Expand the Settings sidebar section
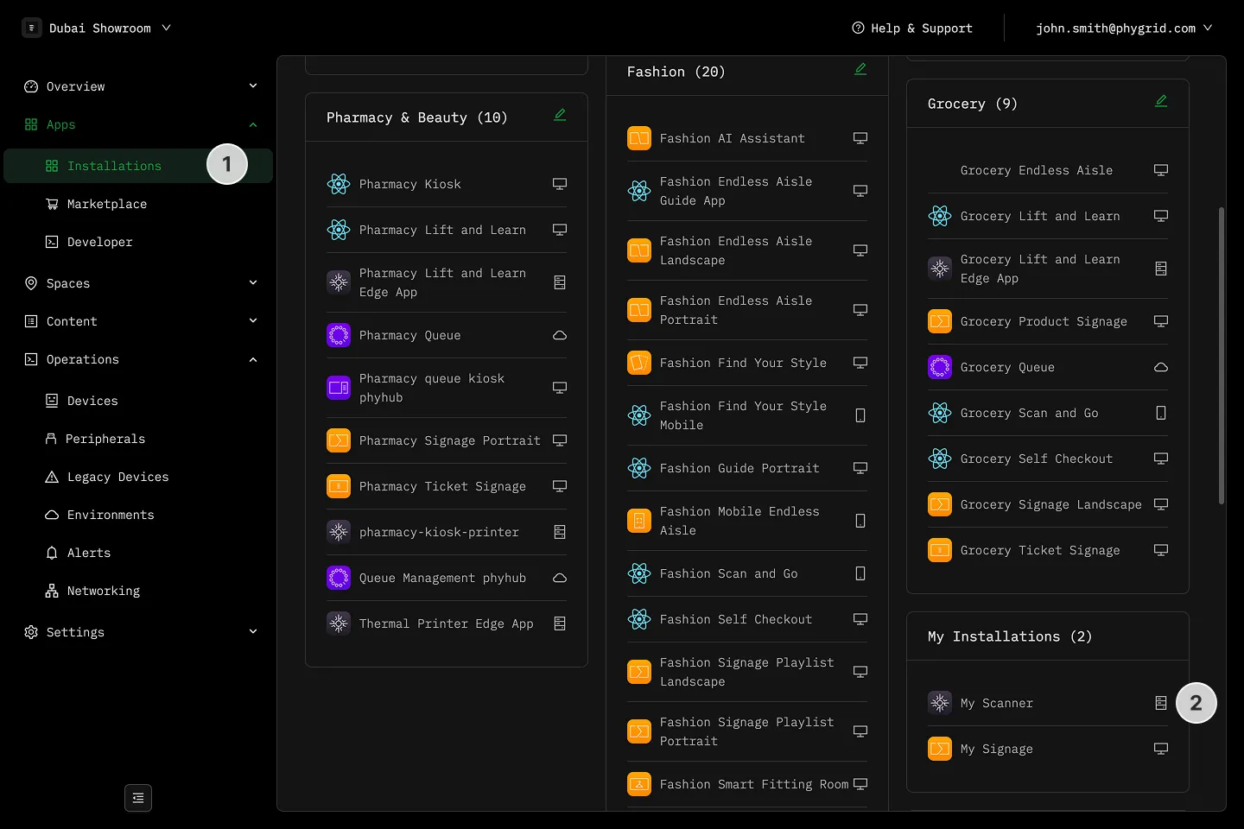Image resolution: width=1244 pixels, height=829 pixels. [x=140, y=632]
